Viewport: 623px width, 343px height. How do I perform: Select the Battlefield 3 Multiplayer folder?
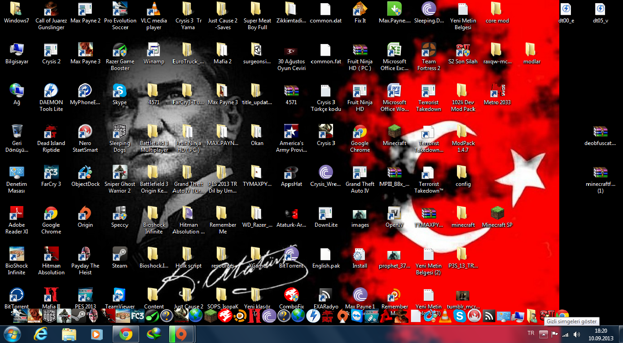[154, 139]
